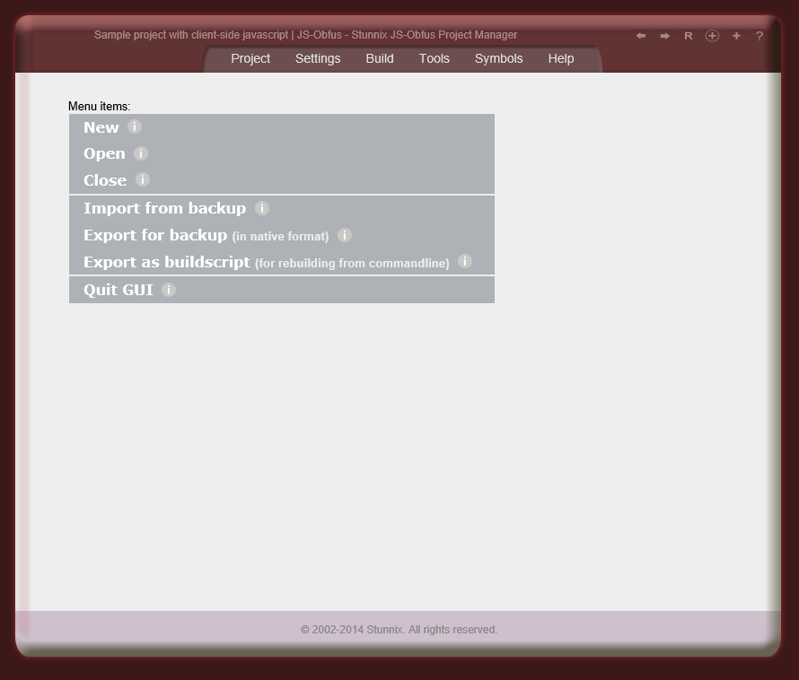Open the Symbols menu
The image size is (799, 680).
pyautogui.click(x=498, y=58)
